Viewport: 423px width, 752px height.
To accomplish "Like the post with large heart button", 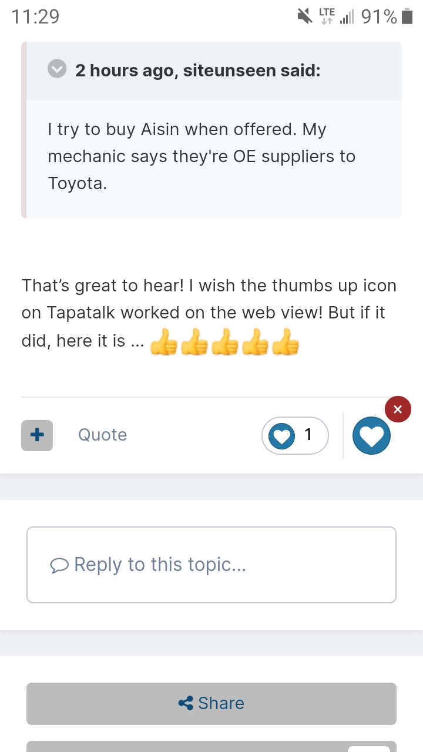I will click(371, 435).
